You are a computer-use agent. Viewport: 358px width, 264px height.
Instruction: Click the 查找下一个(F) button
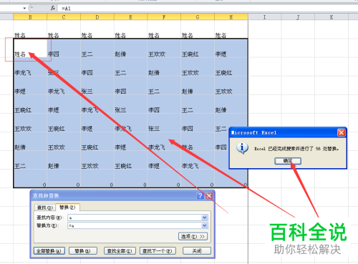[x=158, y=251]
